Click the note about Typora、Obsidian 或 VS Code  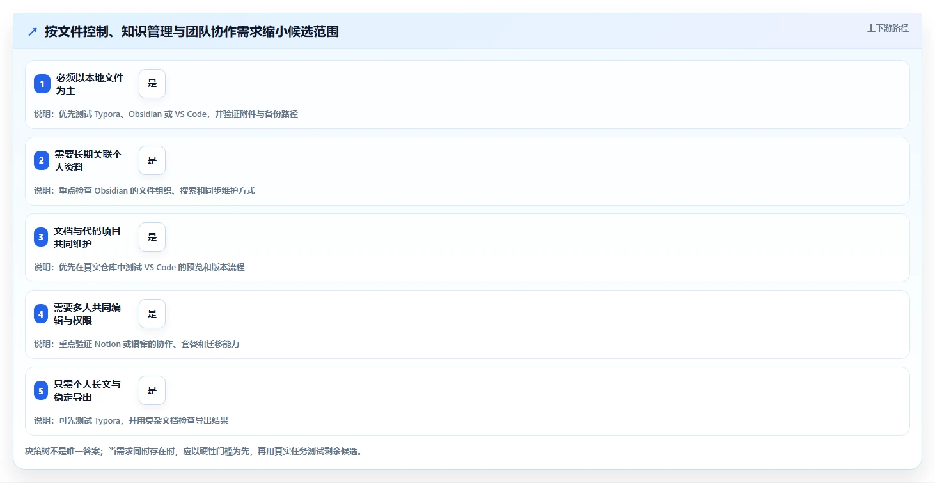pos(166,114)
